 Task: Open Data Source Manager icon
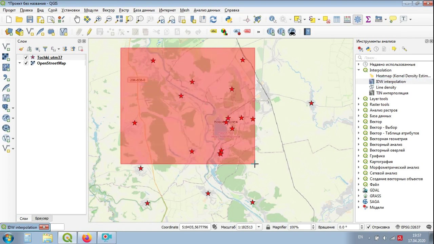click(x=9, y=32)
